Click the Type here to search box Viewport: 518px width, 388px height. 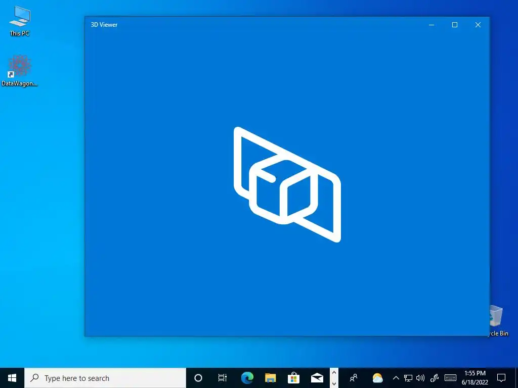point(105,378)
